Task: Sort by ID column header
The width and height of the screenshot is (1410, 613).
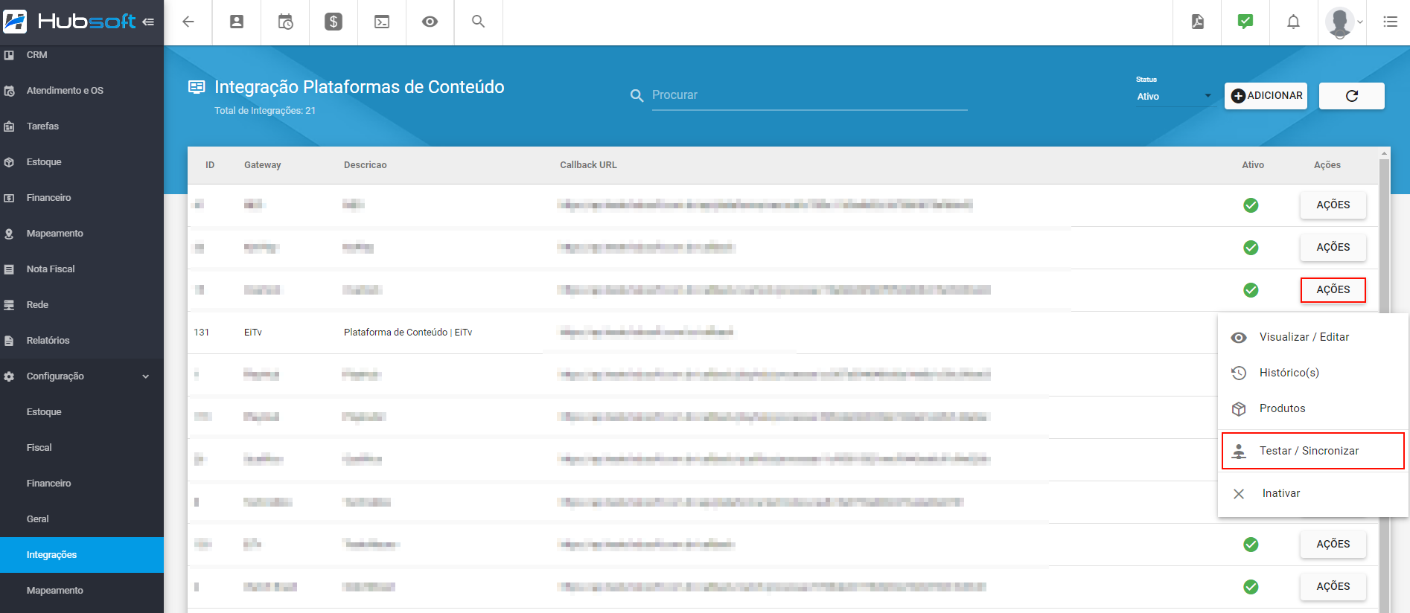Action: (210, 165)
